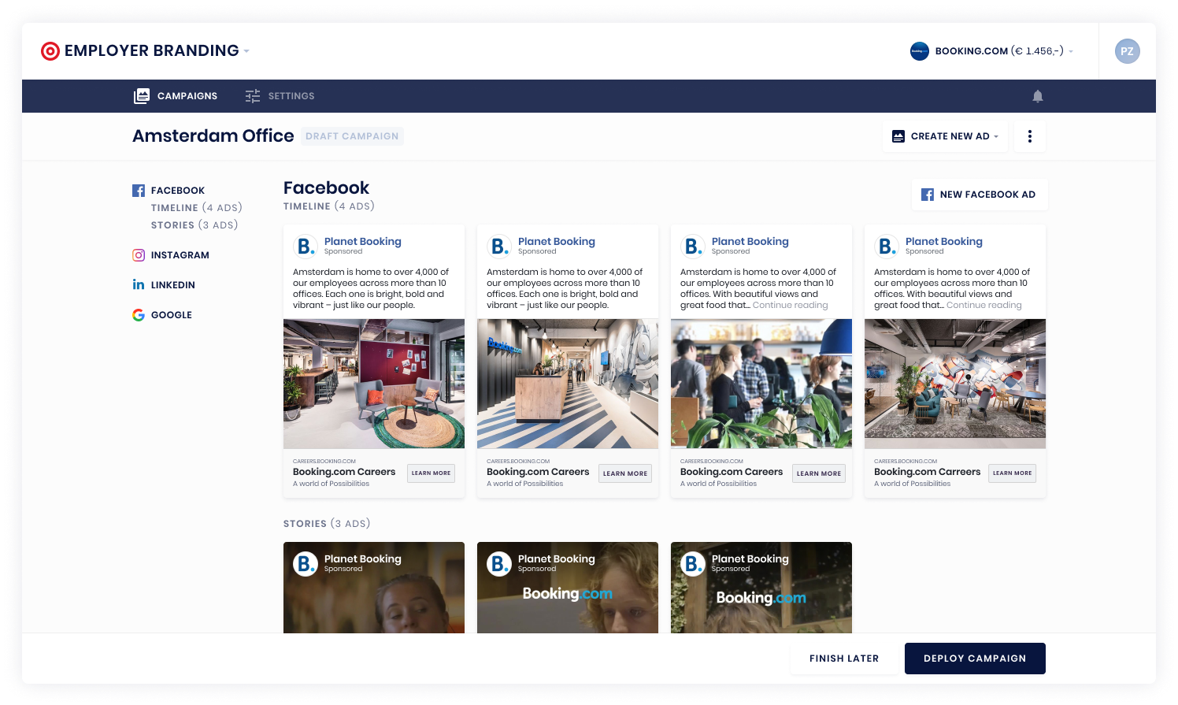
Task: Click the Booking.com account logo icon
Action: point(919,51)
